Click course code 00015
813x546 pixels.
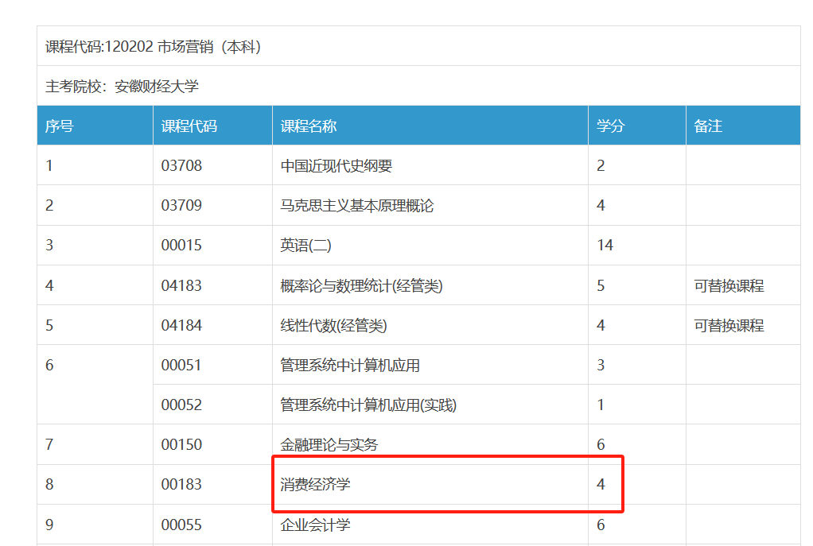(x=181, y=245)
